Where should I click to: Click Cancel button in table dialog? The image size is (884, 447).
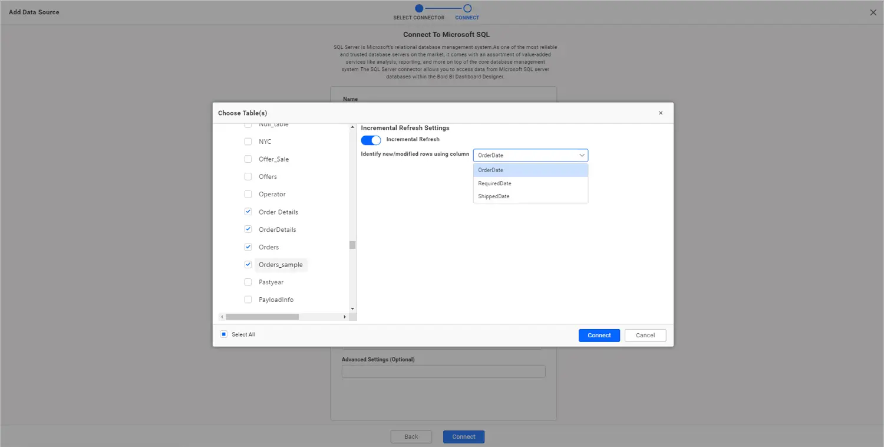pyautogui.click(x=645, y=335)
